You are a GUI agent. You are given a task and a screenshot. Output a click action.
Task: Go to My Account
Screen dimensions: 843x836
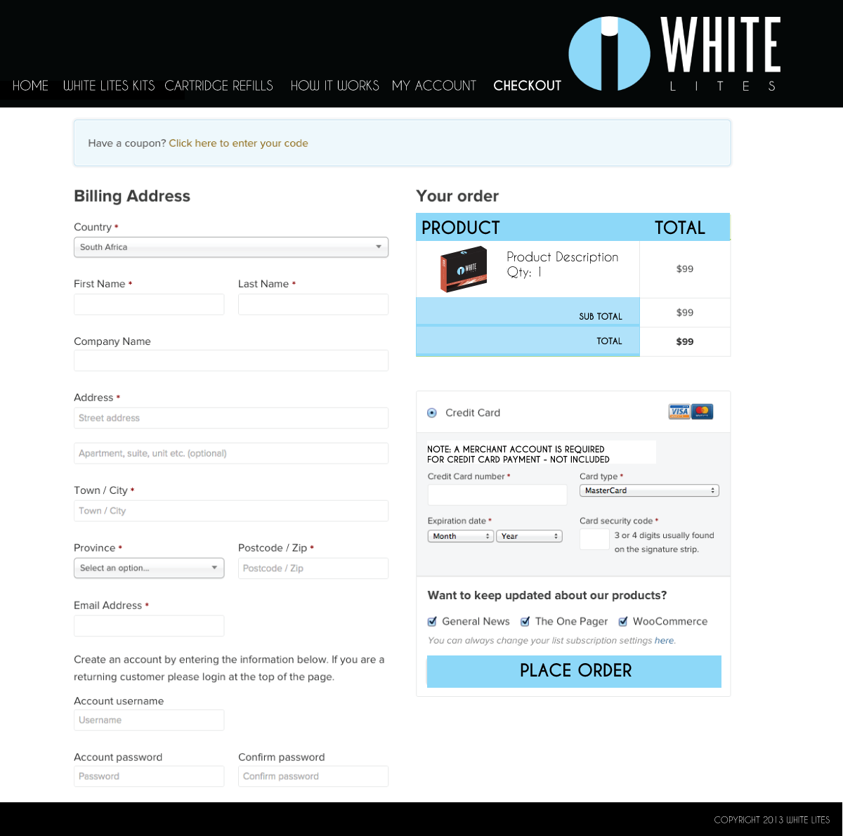434,86
